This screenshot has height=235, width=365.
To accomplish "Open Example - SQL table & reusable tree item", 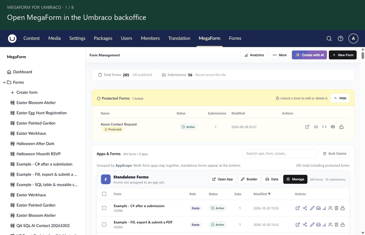I will (x=44, y=185).
